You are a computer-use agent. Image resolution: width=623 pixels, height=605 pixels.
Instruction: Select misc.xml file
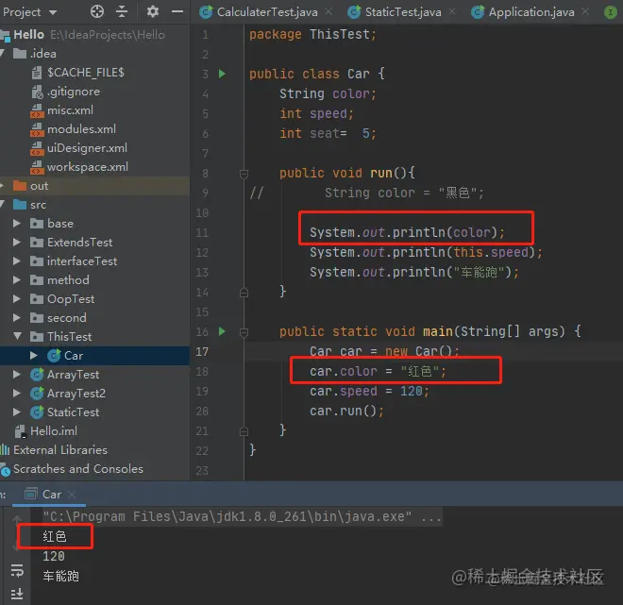click(70, 110)
